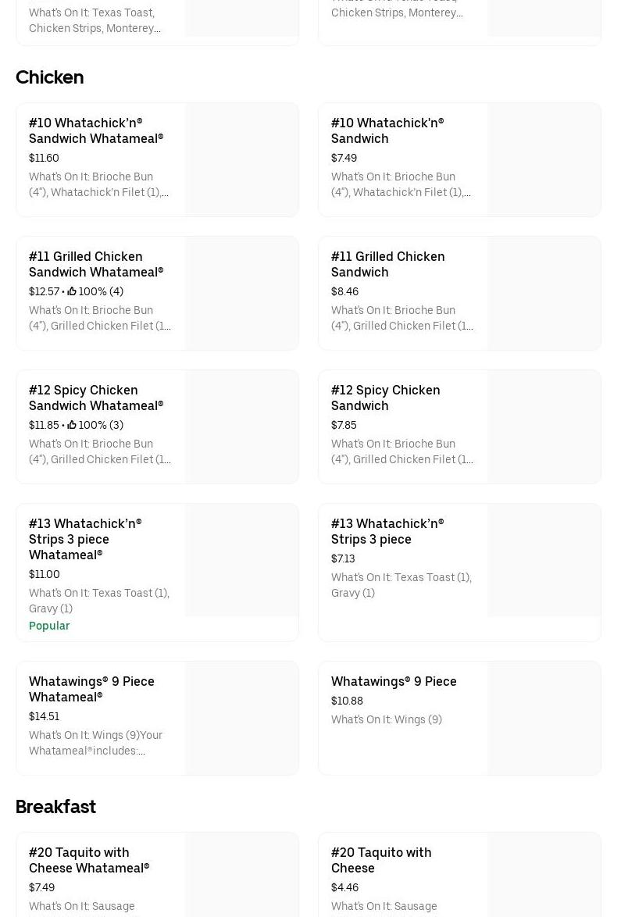The width and height of the screenshot is (628, 917).
Task: Click the Chicken section heading
Action: pyautogui.click(x=49, y=77)
